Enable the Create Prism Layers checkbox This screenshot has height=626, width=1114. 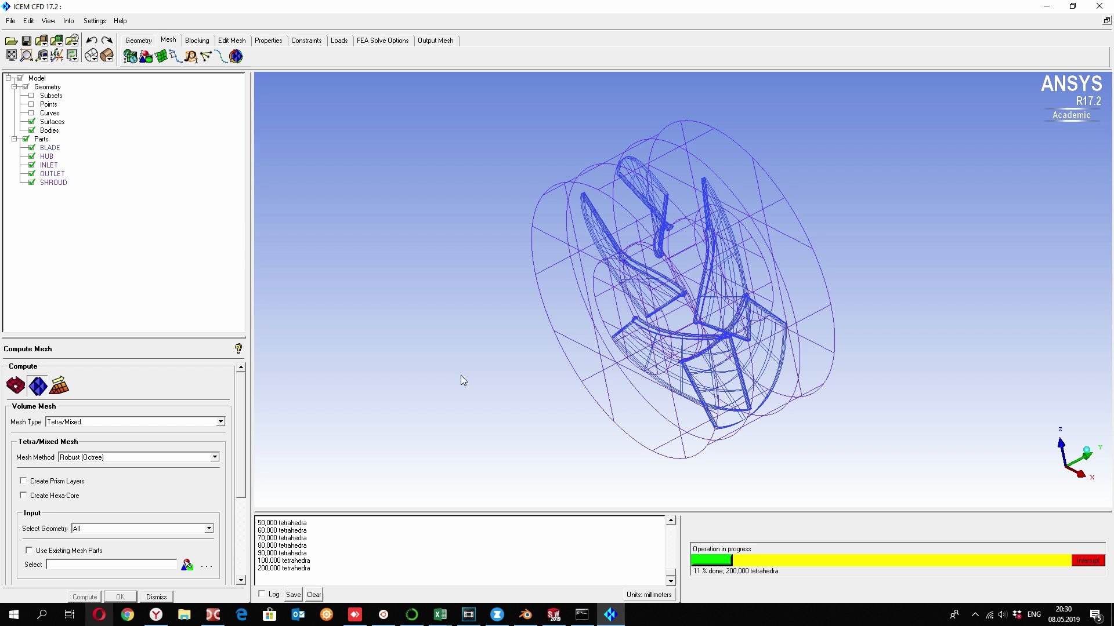[x=23, y=481]
